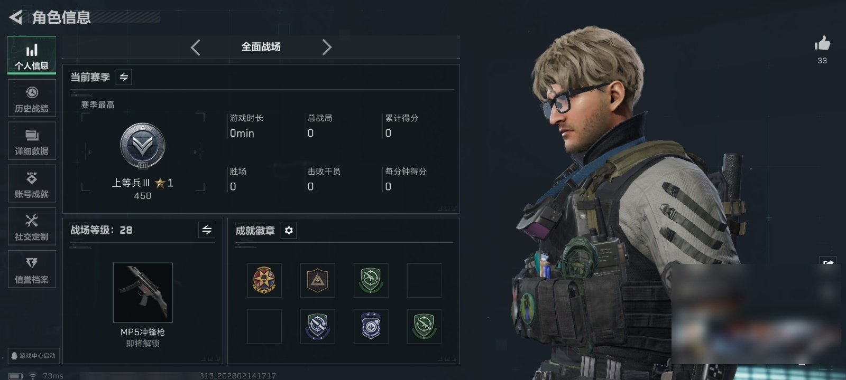This screenshot has width=846, height=380.
Task: Select the red star achievement badge
Action: [x=264, y=280]
